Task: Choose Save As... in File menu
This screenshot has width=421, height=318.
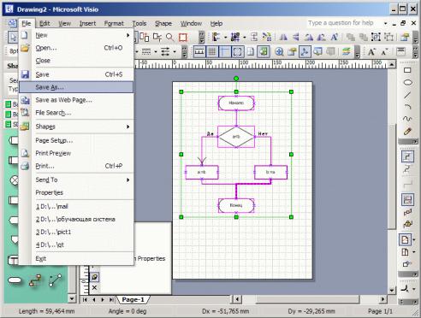Action: 76,87
